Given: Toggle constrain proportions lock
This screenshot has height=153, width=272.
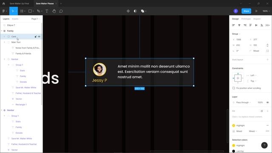Looking at the screenshot, I should pyautogui.click(x=267, y=45).
